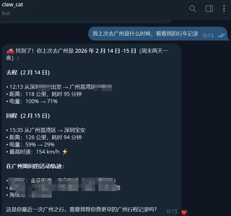
Task: Click the line 距离:118公里,耗时95分钟
Action: point(44,94)
